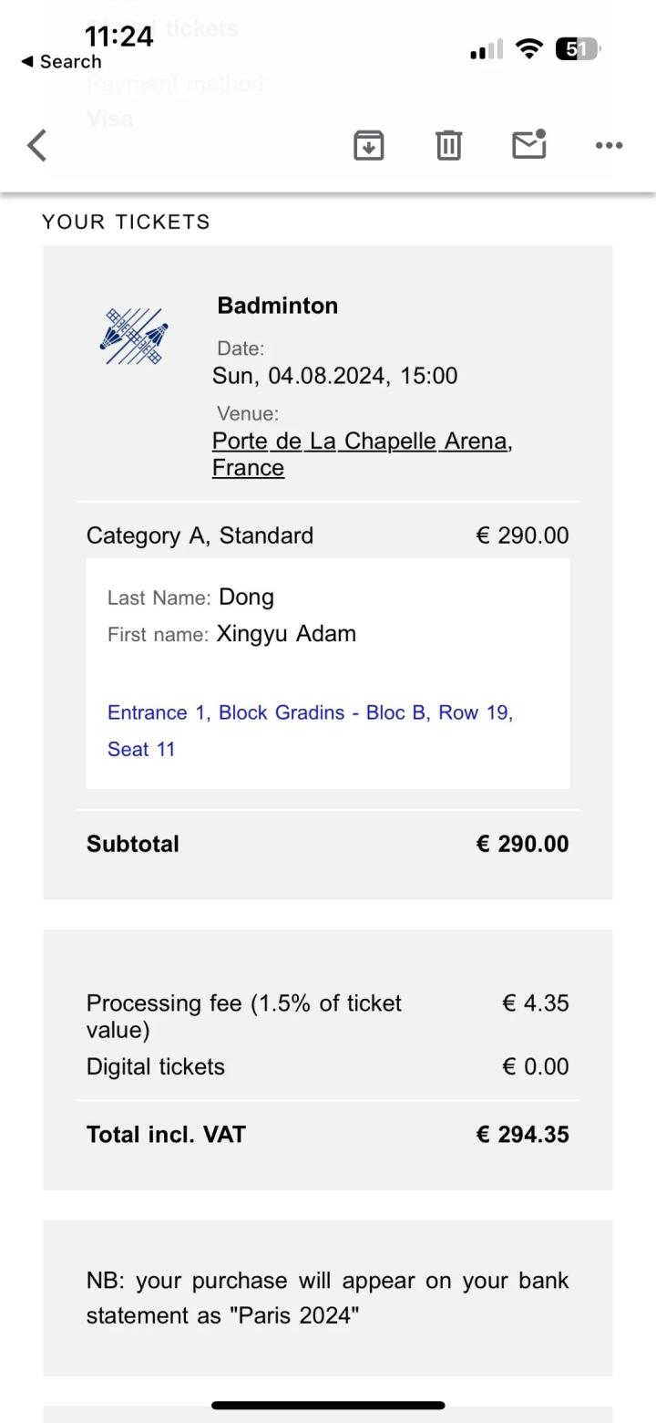Tap the badminton shuttlecock pictogram

pos(135,337)
